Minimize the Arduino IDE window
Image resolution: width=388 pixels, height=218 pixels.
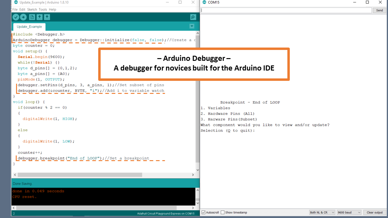pos(168,2)
